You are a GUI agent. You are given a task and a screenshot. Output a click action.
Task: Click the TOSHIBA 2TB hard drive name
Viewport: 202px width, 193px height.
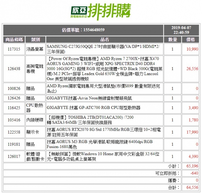click(x=90, y=120)
